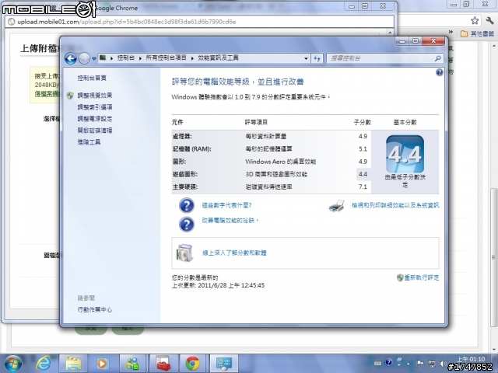
Task: Open 調整視覺效果 sidebar link
Action: pyautogui.click(x=95, y=95)
